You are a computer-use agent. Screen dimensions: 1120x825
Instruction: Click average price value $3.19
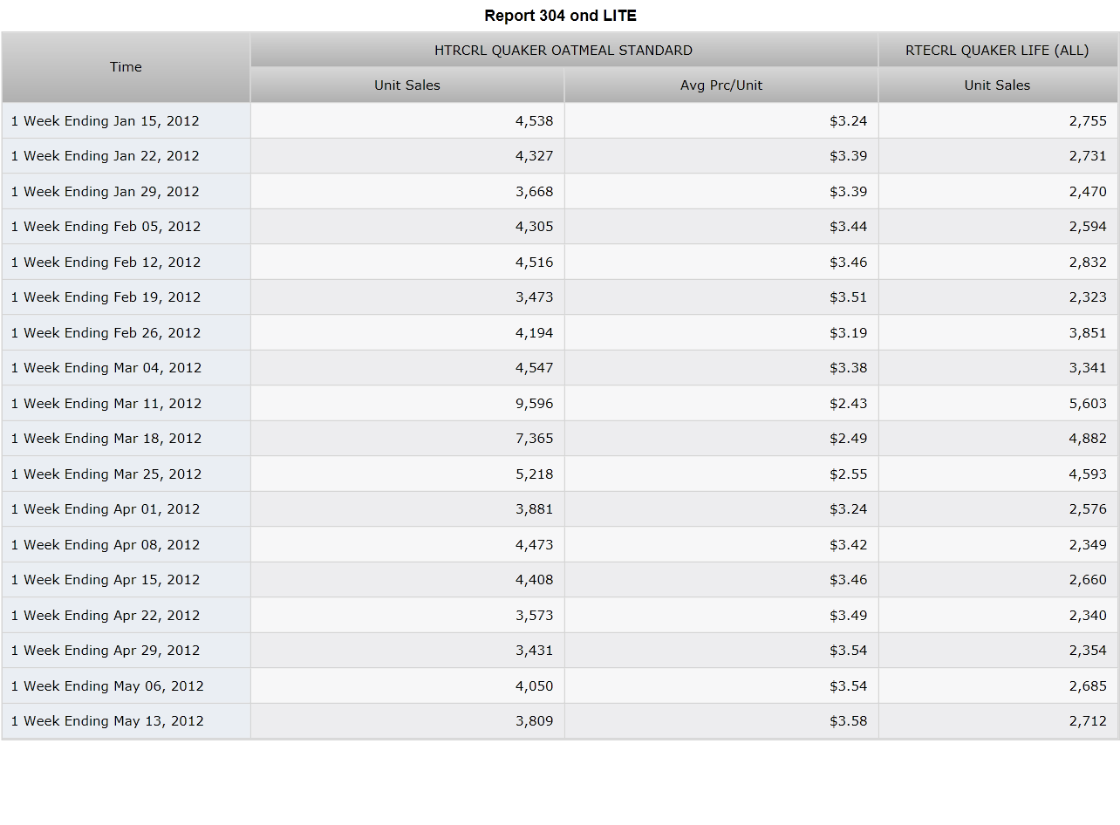pos(848,333)
